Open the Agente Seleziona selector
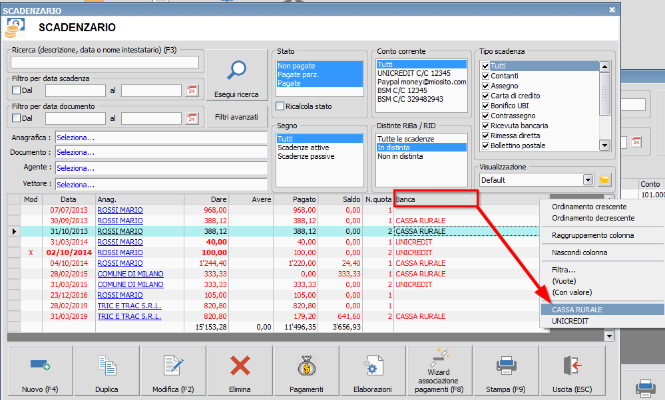 [x=161, y=168]
